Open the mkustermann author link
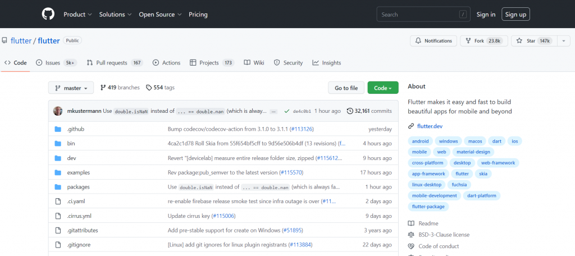575x256 pixels. [x=84, y=111]
